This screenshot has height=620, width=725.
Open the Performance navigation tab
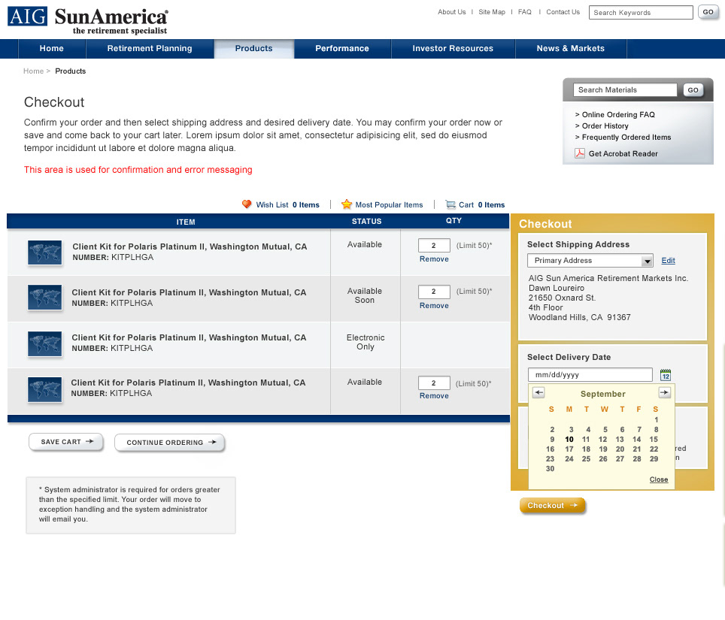342,49
